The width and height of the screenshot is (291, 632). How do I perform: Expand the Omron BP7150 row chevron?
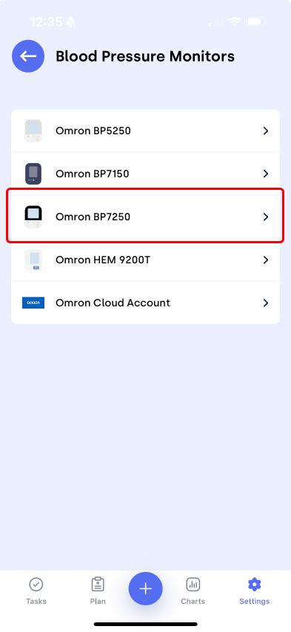(266, 174)
